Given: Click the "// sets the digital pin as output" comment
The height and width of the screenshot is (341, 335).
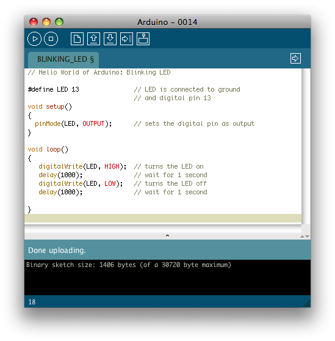Looking at the screenshot, I should [x=194, y=123].
